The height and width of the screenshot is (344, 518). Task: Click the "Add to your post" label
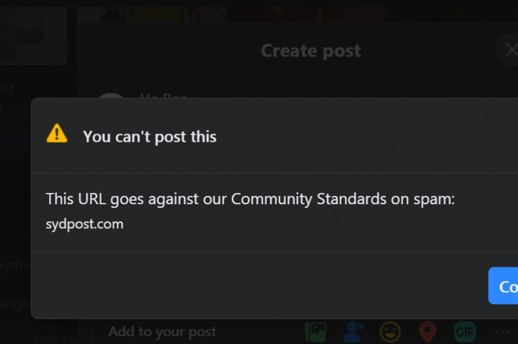click(x=162, y=331)
